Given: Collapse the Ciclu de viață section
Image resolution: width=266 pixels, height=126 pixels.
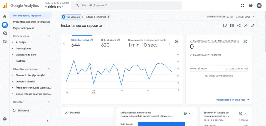Looking at the screenshot, I should (x=49, y=36).
